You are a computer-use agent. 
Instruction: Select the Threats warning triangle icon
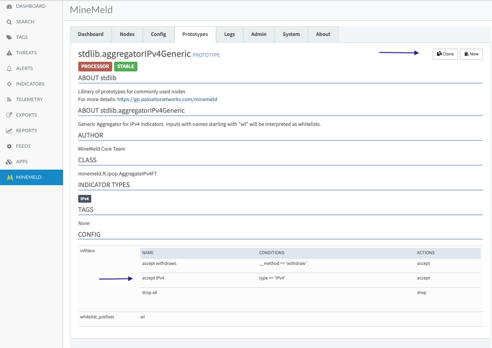pyautogui.click(x=9, y=53)
